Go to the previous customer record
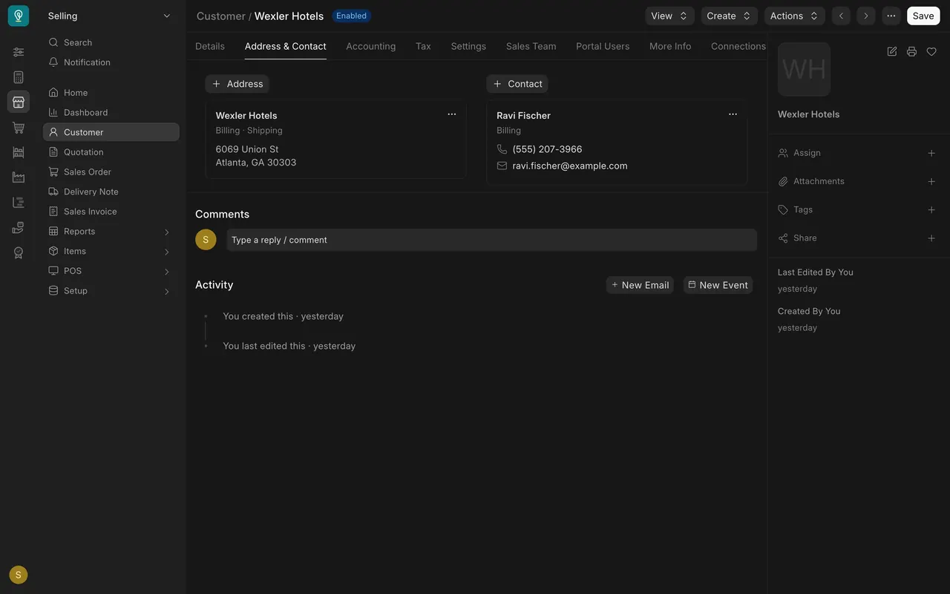This screenshot has width=950, height=594. click(x=841, y=16)
